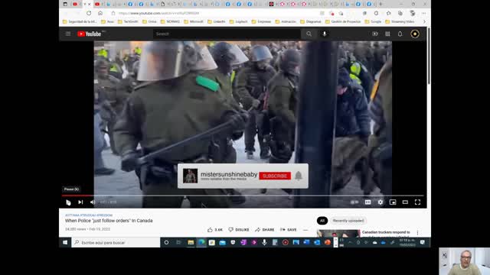Switch to miniplayer mode
The image size is (490, 275).
(393, 202)
